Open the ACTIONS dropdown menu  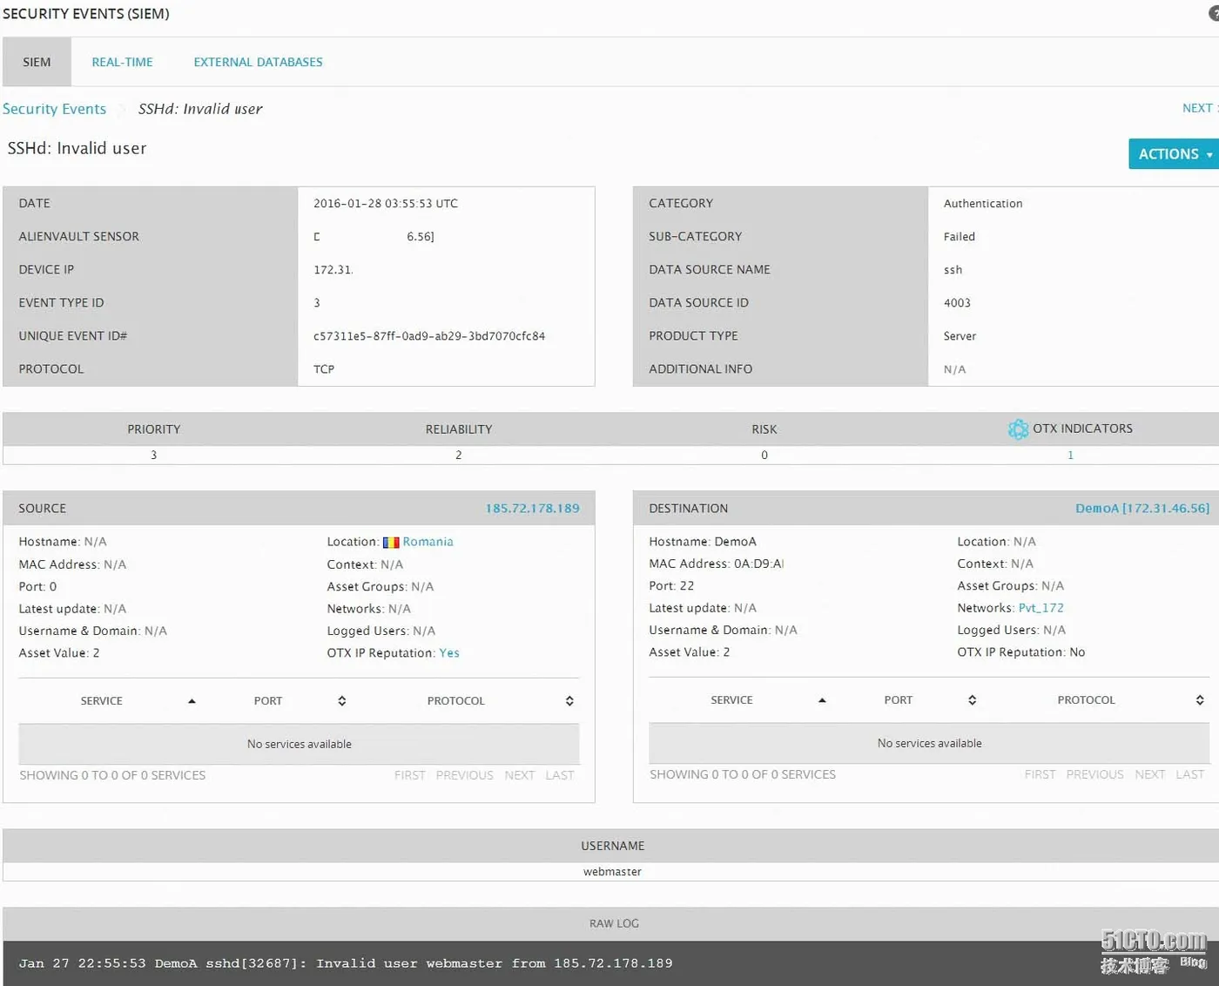tap(1174, 154)
